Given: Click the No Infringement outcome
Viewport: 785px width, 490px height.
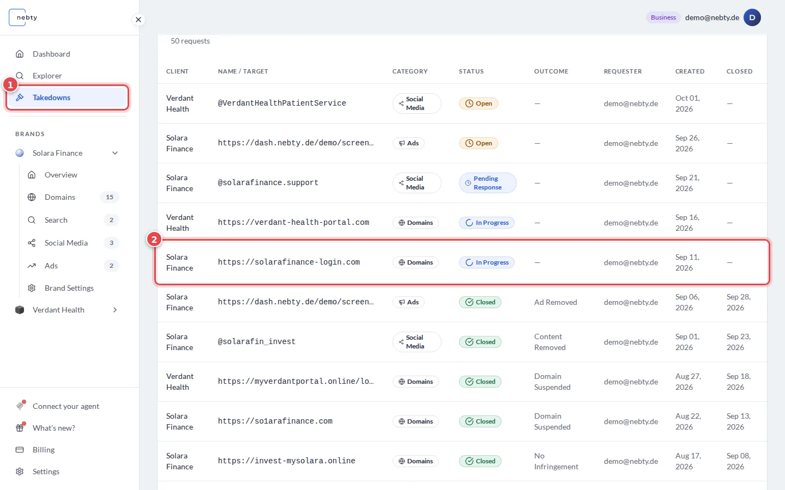Looking at the screenshot, I should click(x=556, y=461).
